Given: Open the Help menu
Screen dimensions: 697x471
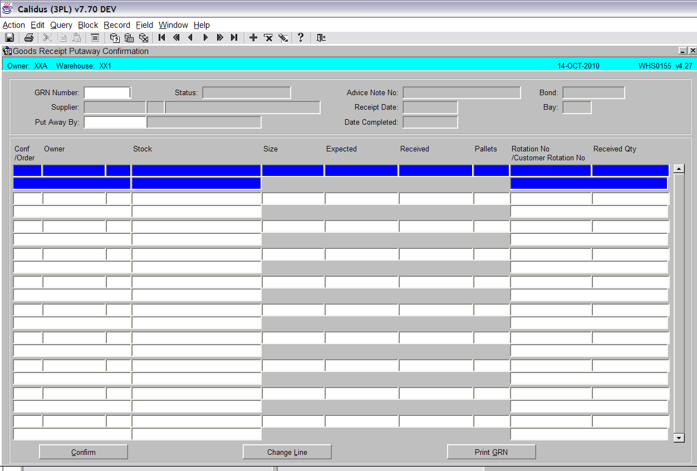Looking at the screenshot, I should (x=202, y=25).
